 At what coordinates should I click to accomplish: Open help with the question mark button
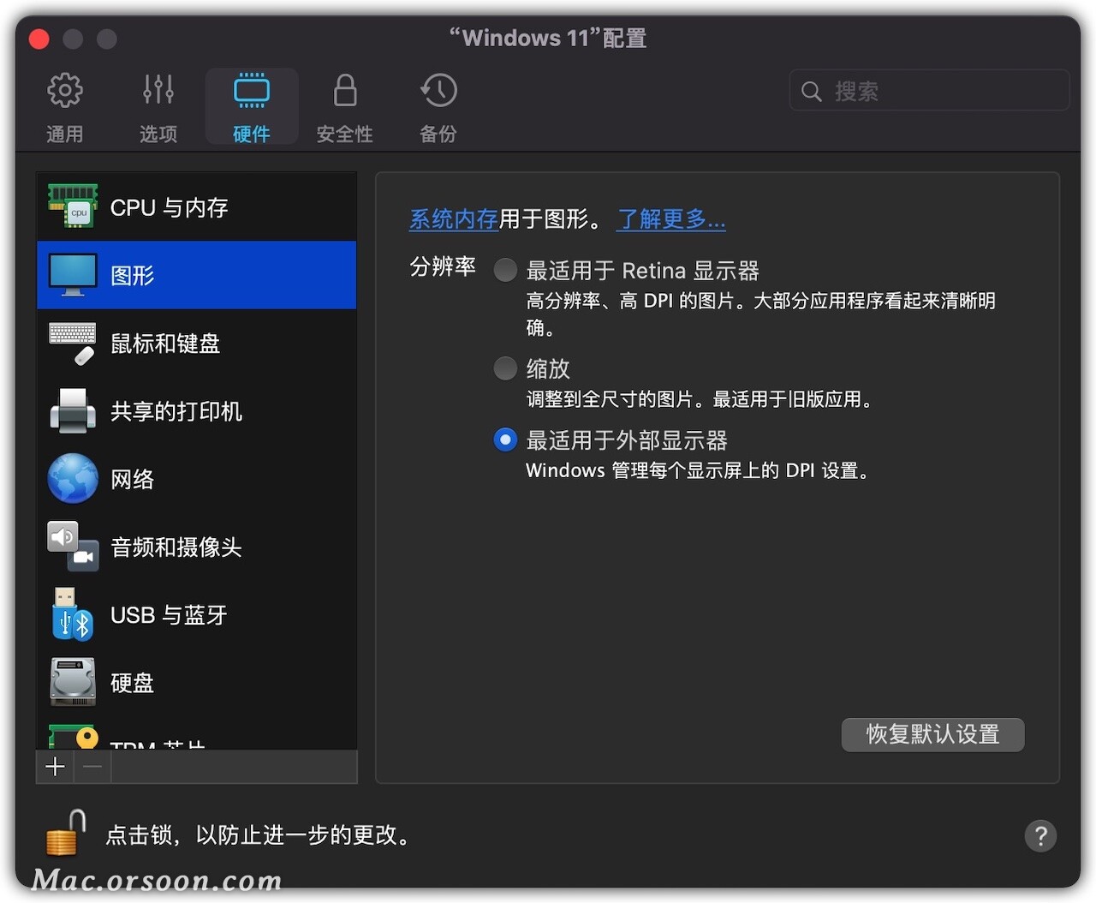point(1040,835)
